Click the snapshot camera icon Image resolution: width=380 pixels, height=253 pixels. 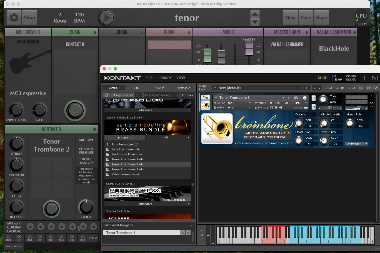[x=296, y=98]
